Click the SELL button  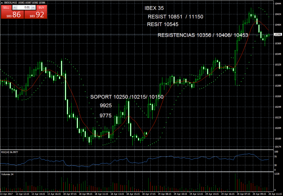[6, 8]
